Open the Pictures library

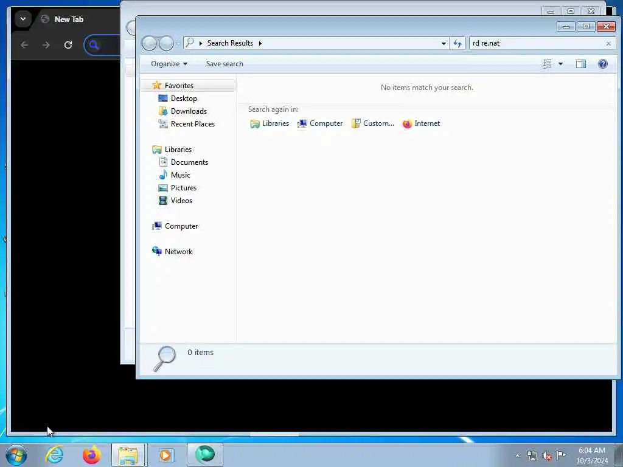pyautogui.click(x=183, y=188)
